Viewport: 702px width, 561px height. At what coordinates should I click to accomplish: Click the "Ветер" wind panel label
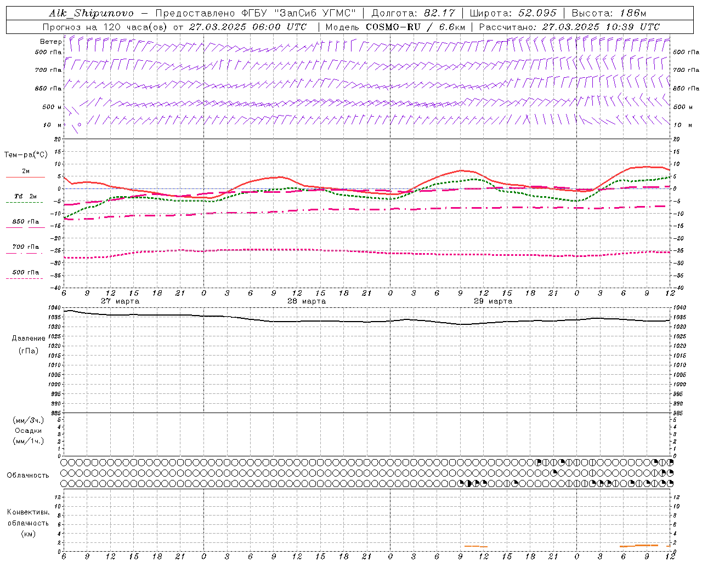[x=50, y=42]
